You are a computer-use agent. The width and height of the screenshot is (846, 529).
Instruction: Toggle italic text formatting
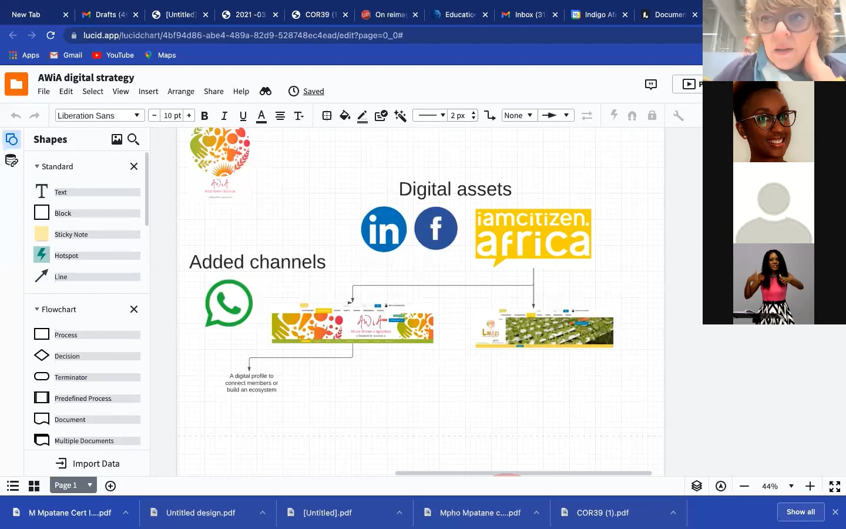pyautogui.click(x=224, y=116)
